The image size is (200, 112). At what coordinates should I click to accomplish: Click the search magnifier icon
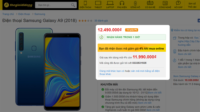pyautogui.click(x=73, y=5)
